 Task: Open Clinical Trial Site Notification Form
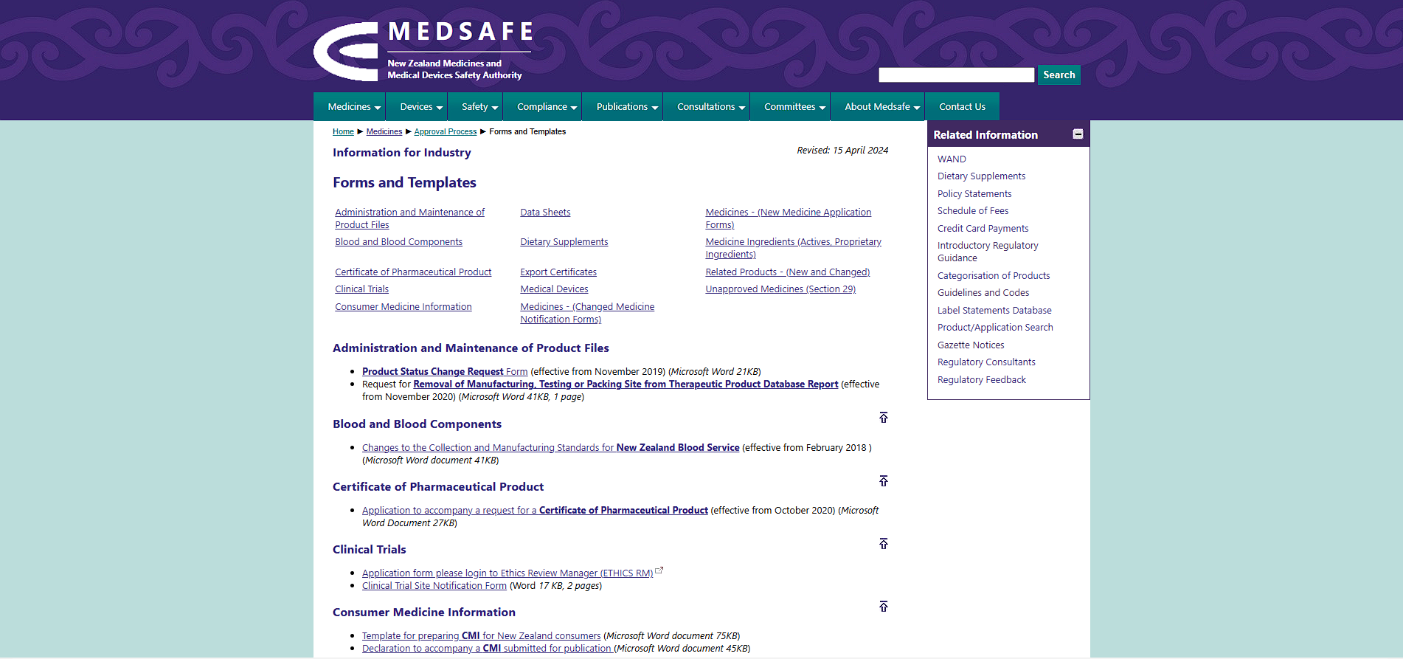434,586
